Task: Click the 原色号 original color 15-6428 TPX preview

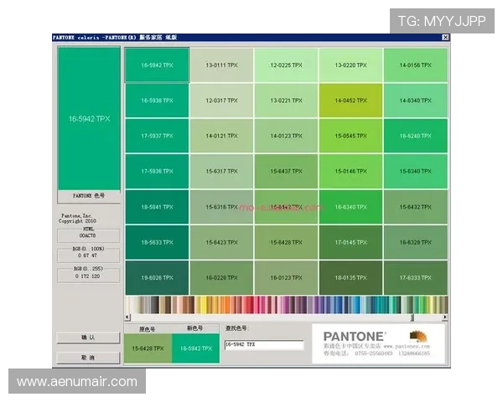Action: click(148, 348)
